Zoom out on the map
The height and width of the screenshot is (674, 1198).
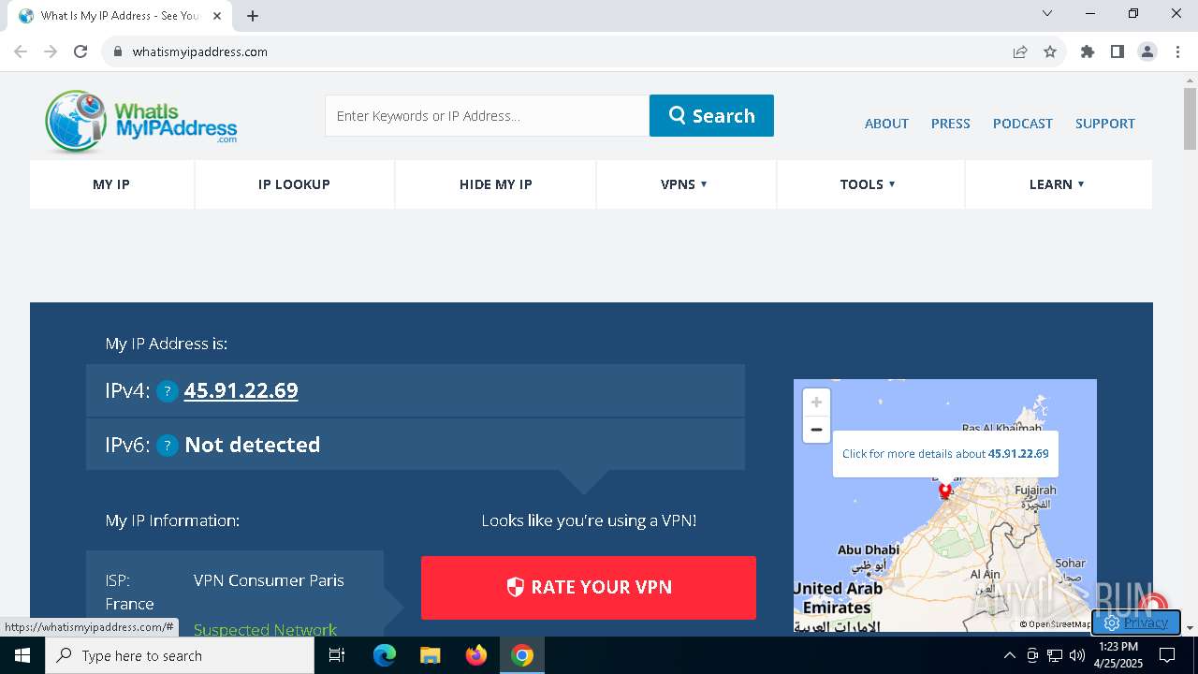(x=816, y=430)
